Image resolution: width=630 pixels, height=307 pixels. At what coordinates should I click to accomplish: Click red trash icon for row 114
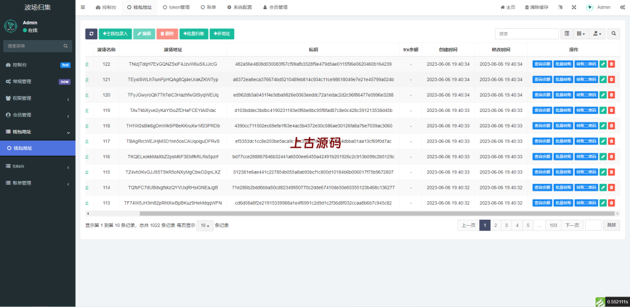(612, 187)
